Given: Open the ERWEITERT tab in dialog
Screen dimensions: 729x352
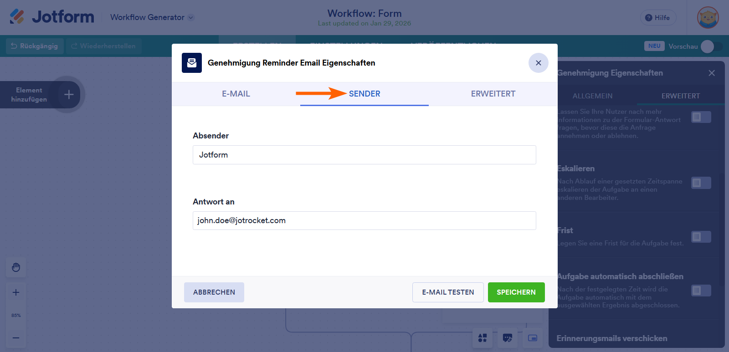Looking at the screenshot, I should [493, 94].
